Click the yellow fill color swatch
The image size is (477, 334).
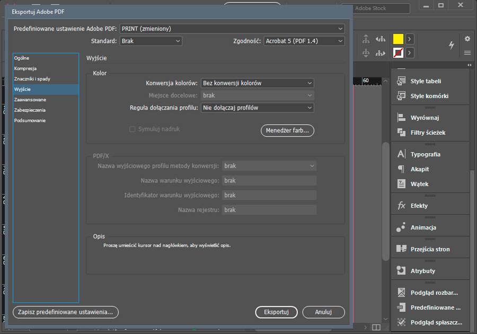(x=398, y=39)
